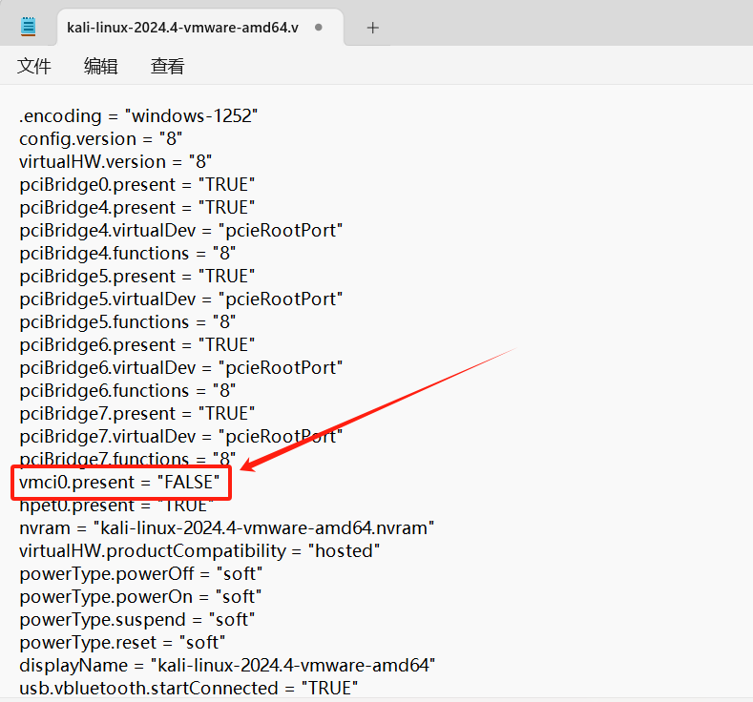753x702 pixels.
Task: Click the line pciBridge6.functions = "8"
Action: [127, 391]
